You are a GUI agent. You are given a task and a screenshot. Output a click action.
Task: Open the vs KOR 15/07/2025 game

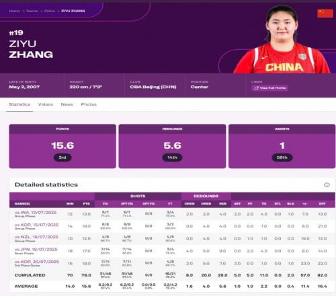[x=36, y=225]
